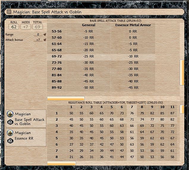The height and width of the screenshot is (170, 189).
Task: Click the resistance roll table's horizontal scrollbar
Action: [x=62, y=163]
